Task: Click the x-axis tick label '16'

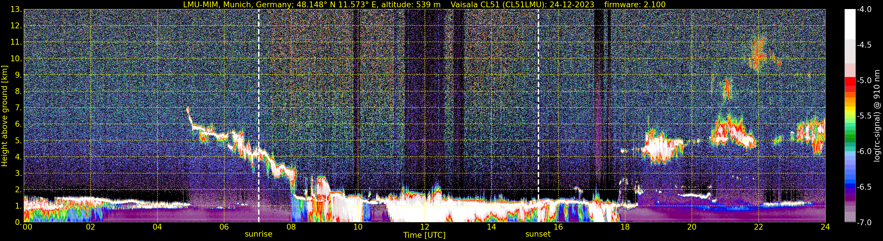Action: (559, 227)
